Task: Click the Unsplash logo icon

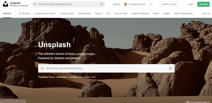Action: (x=5, y=4)
